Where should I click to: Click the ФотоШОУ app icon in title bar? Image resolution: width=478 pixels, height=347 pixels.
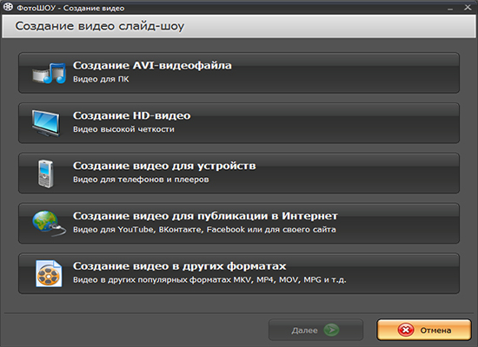tap(8, 7)
